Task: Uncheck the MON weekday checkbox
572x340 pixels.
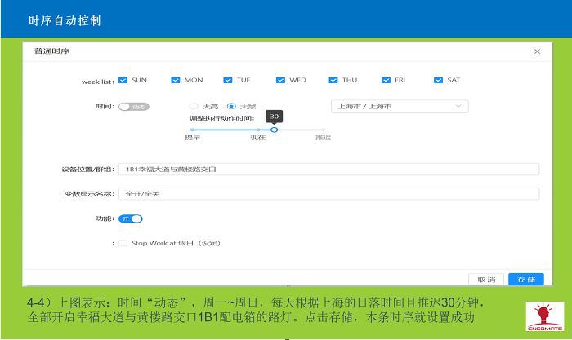Action: [x=175, y=80]
